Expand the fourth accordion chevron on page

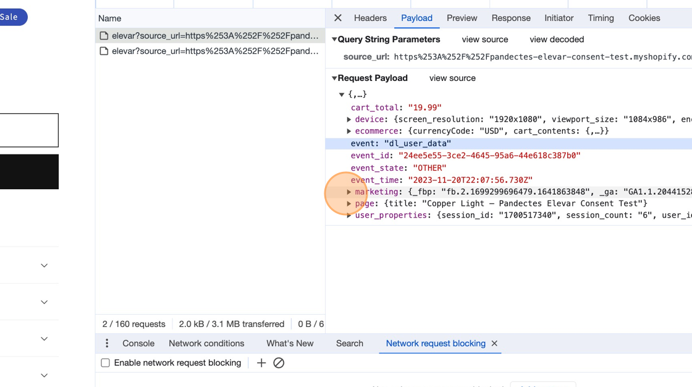(x=44, y=375)
